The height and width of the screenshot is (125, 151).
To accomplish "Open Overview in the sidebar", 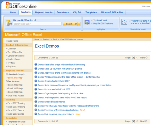I will pos(12,49).
